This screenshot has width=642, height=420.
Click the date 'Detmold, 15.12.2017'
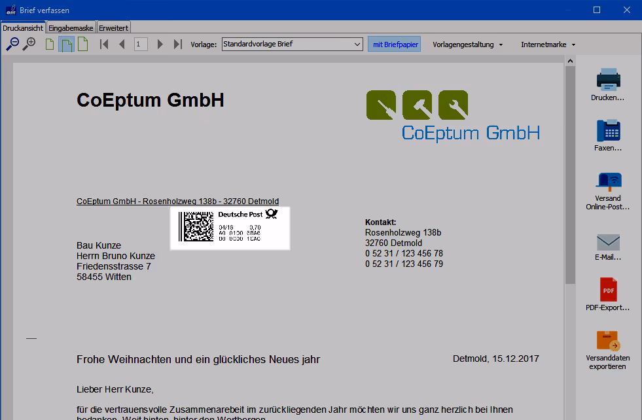(496, 359)
